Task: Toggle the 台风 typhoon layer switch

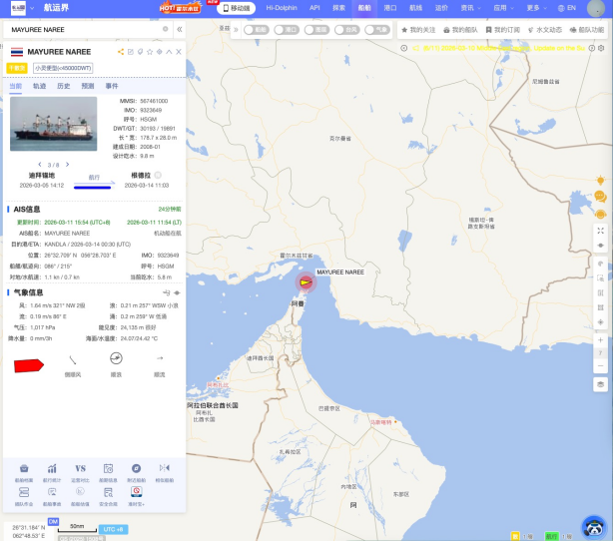Action: pyautogui.click(x=345, y=30)
